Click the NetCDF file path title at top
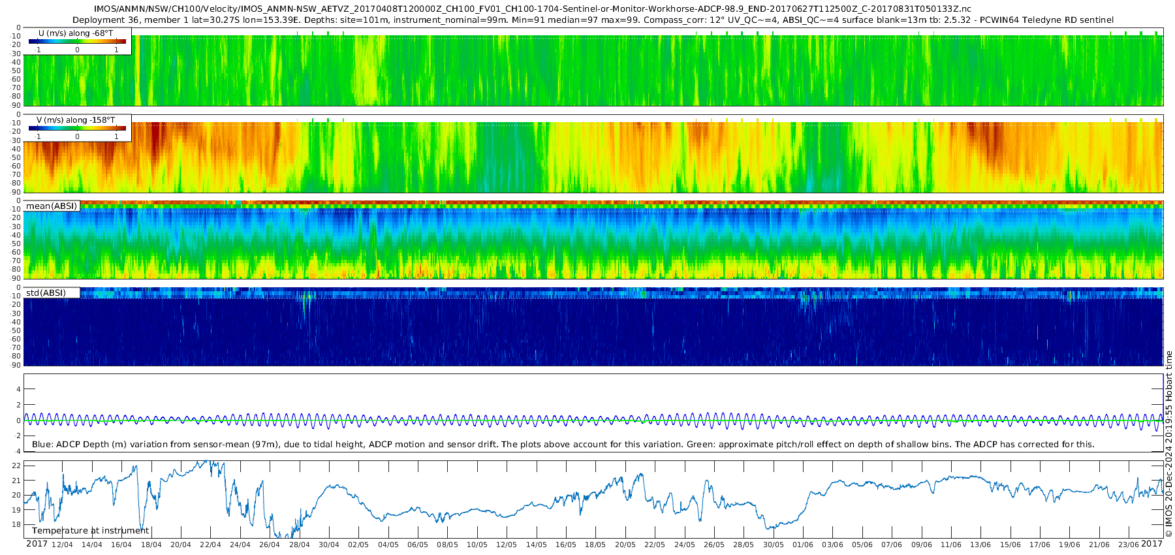1175x555 pixels. (x=532, y=9)
